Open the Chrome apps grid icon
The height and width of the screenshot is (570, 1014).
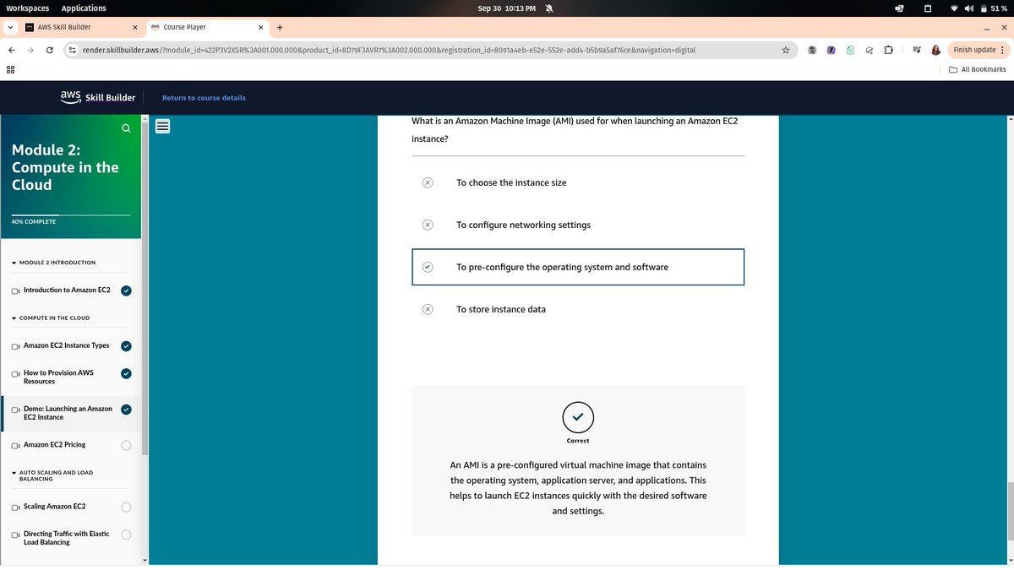[x=11, y=69]
